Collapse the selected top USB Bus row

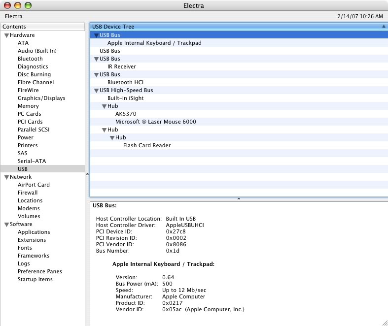[x=96, y=35]
